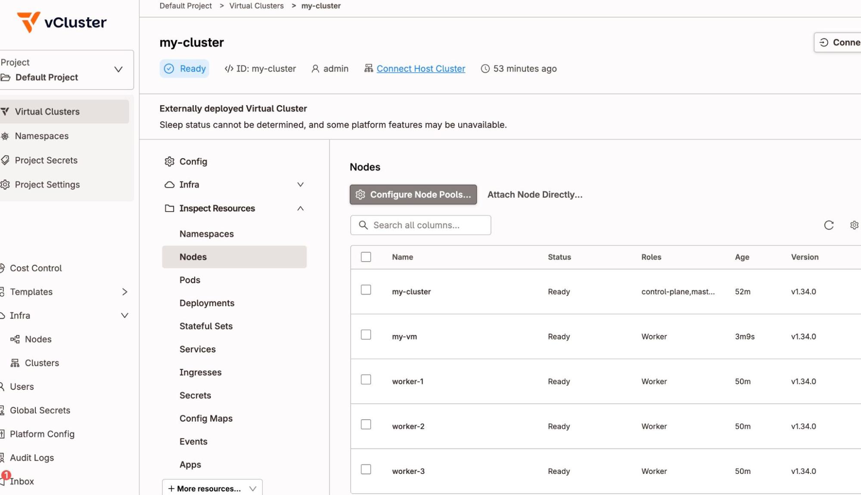Toggle the select-all nodes checkbox
The height and width of the screenshot is (495, 861).
[x=366, y=257]
